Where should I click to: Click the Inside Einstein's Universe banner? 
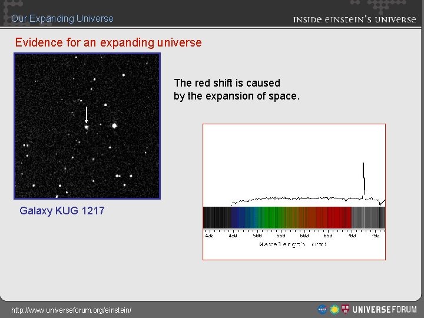[x=355, y=19]
